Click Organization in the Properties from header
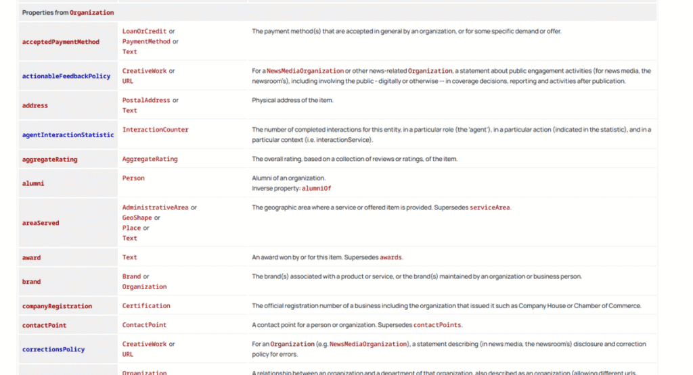The height and width of the screenshot is (375, 693). point(91,13)
